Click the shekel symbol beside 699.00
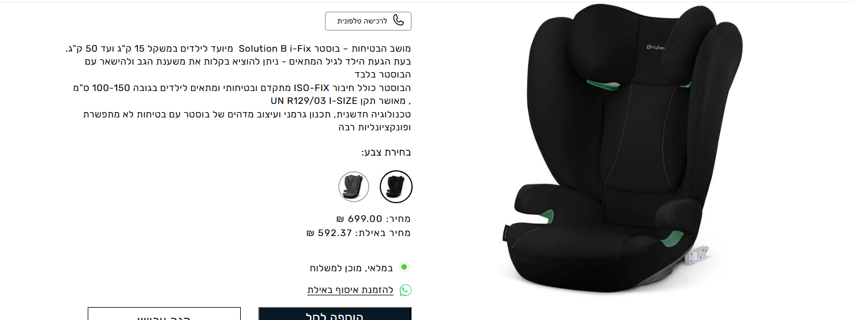 coord(340,219)
